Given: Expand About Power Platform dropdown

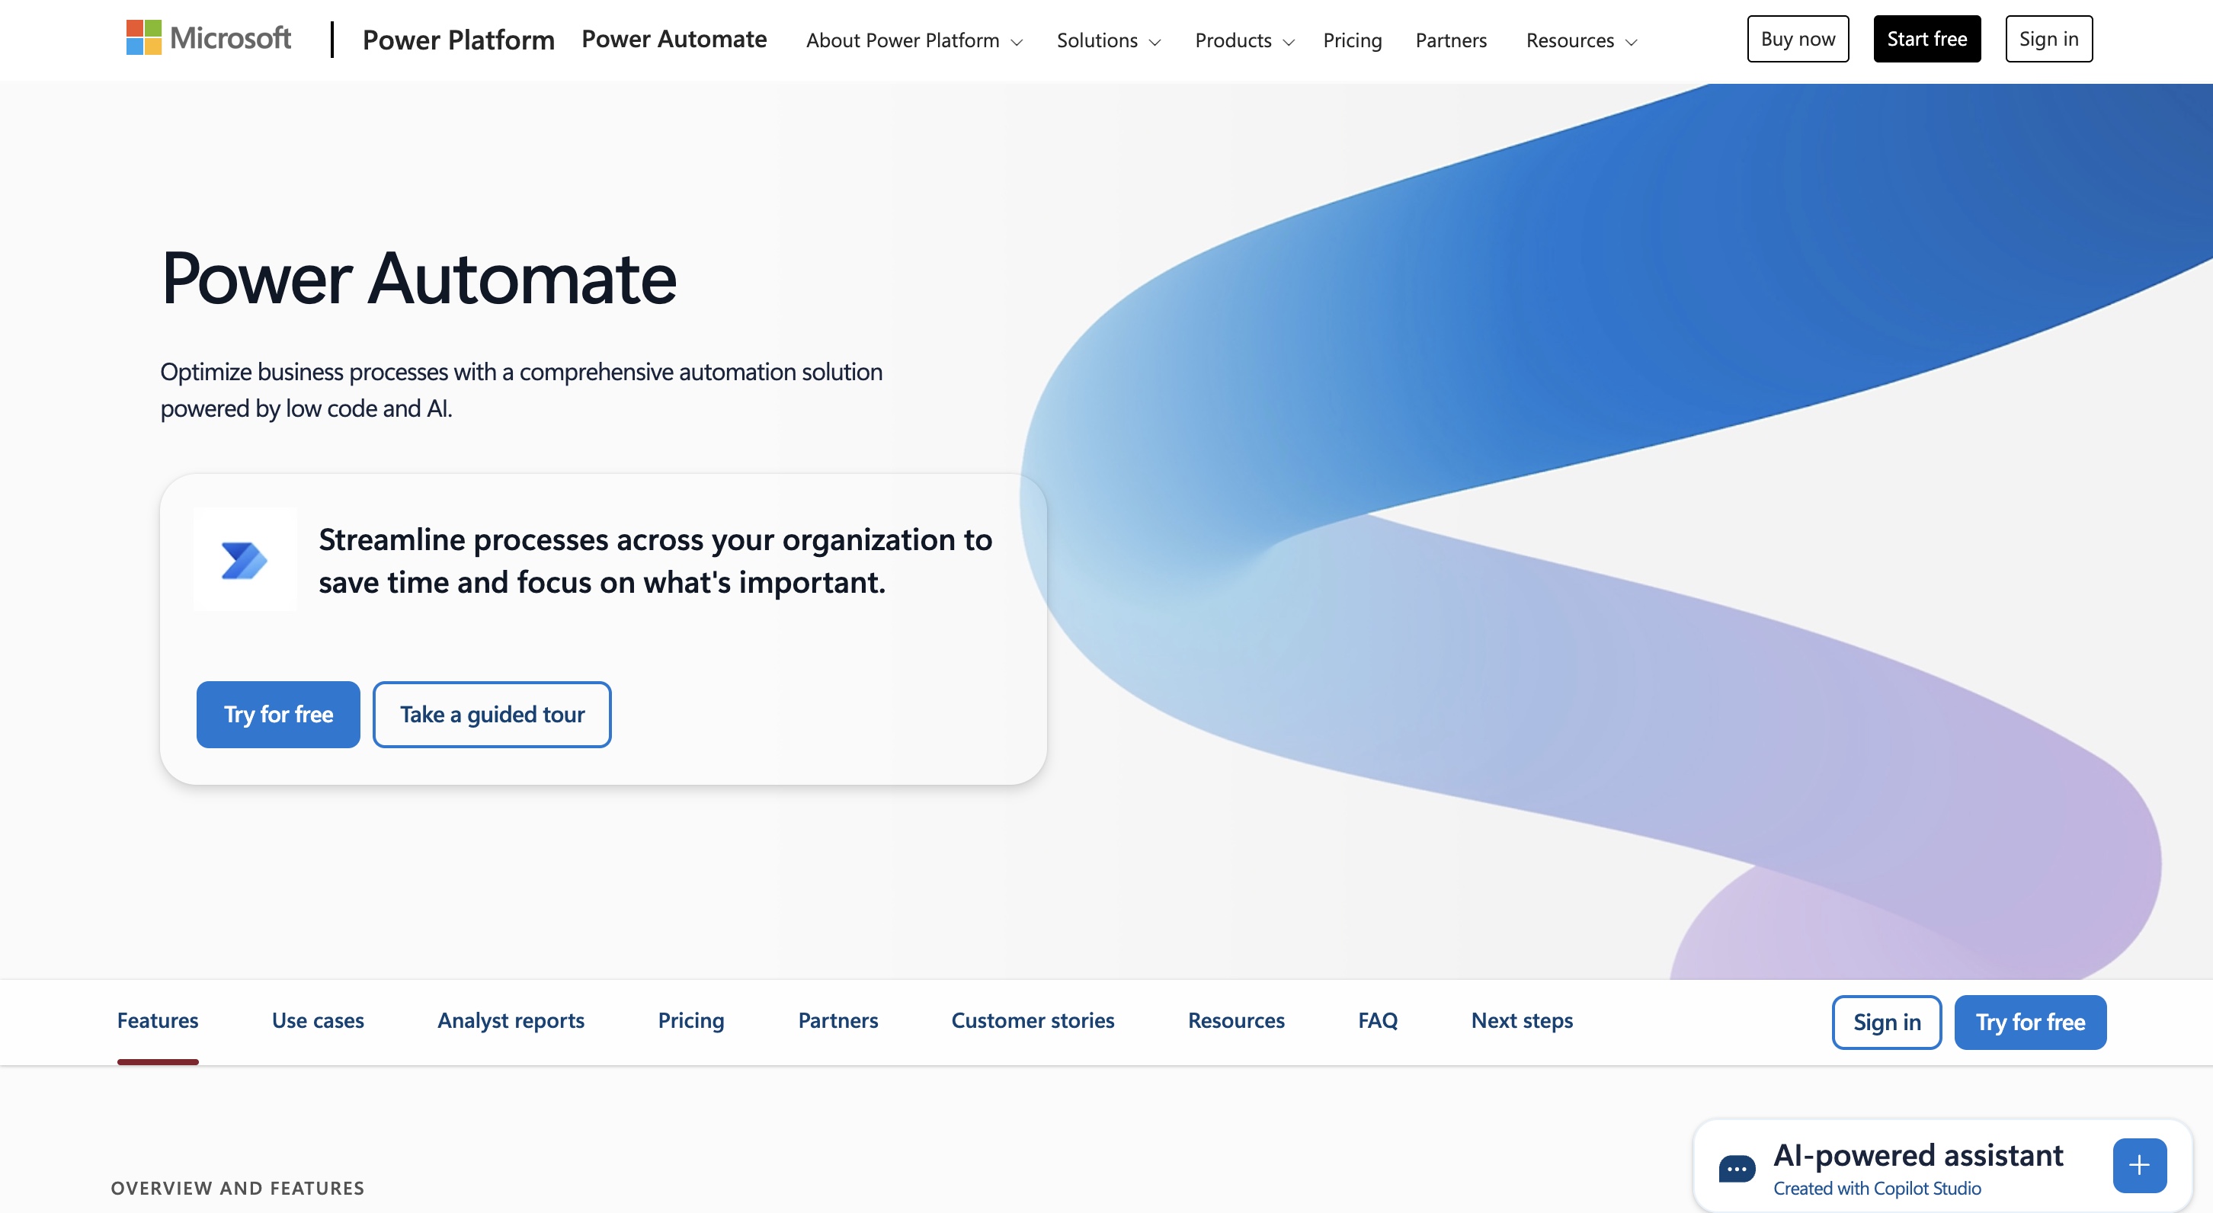Looking at the screenshot, I should click(x=914, y=40).
